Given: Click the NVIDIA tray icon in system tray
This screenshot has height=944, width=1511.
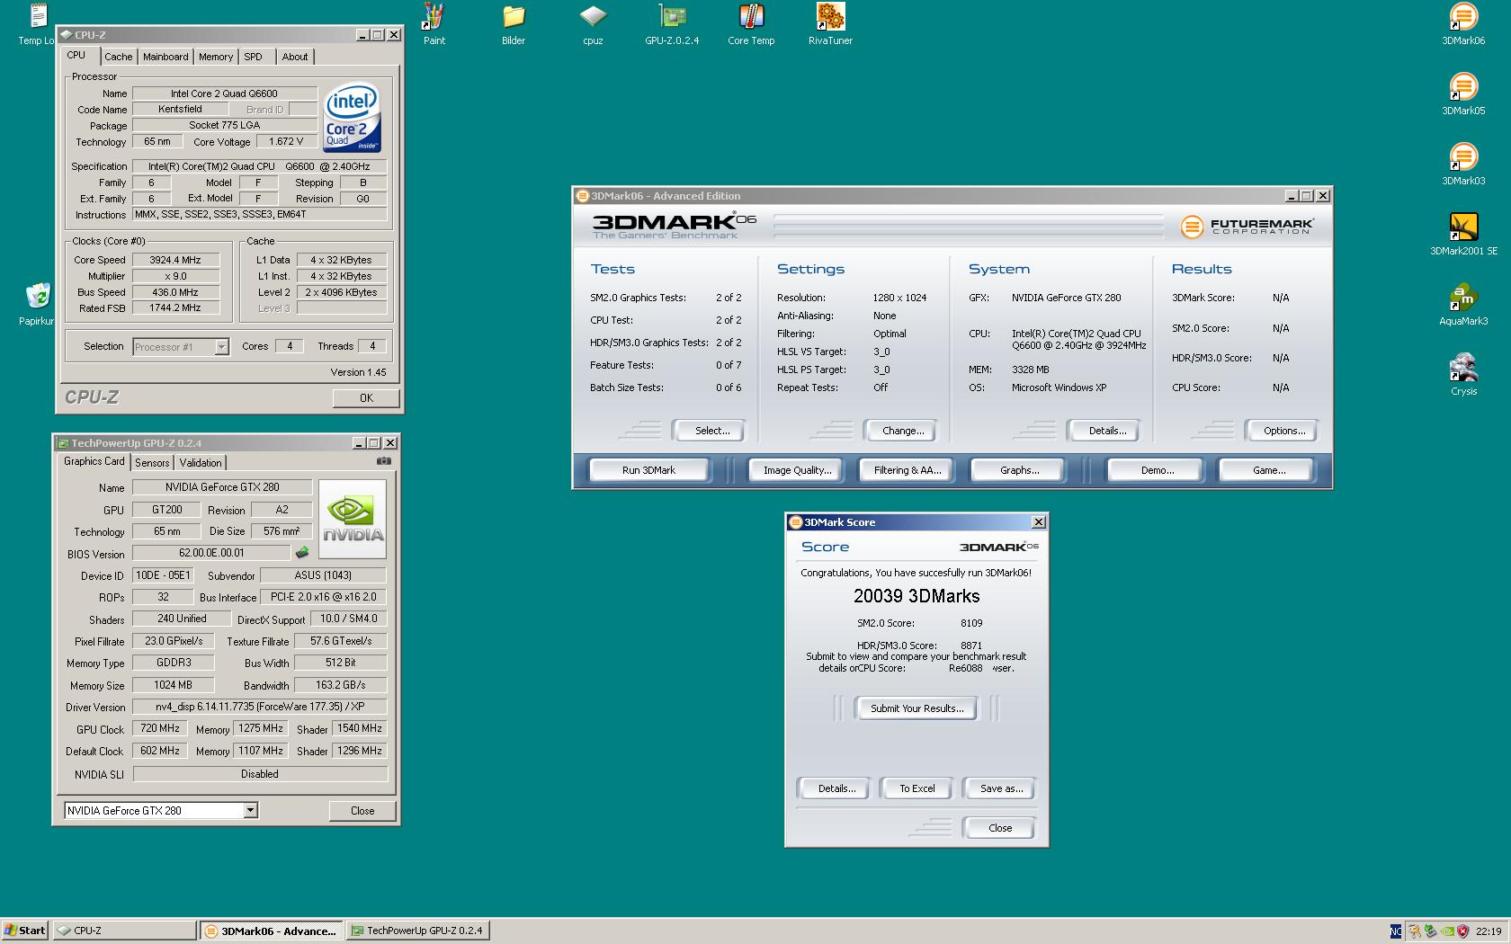Looking at the screenshot, I should 1446,931.
